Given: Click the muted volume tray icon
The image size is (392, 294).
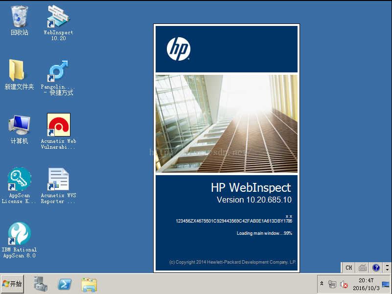Looking at the screenshot, I should point(344,284).
